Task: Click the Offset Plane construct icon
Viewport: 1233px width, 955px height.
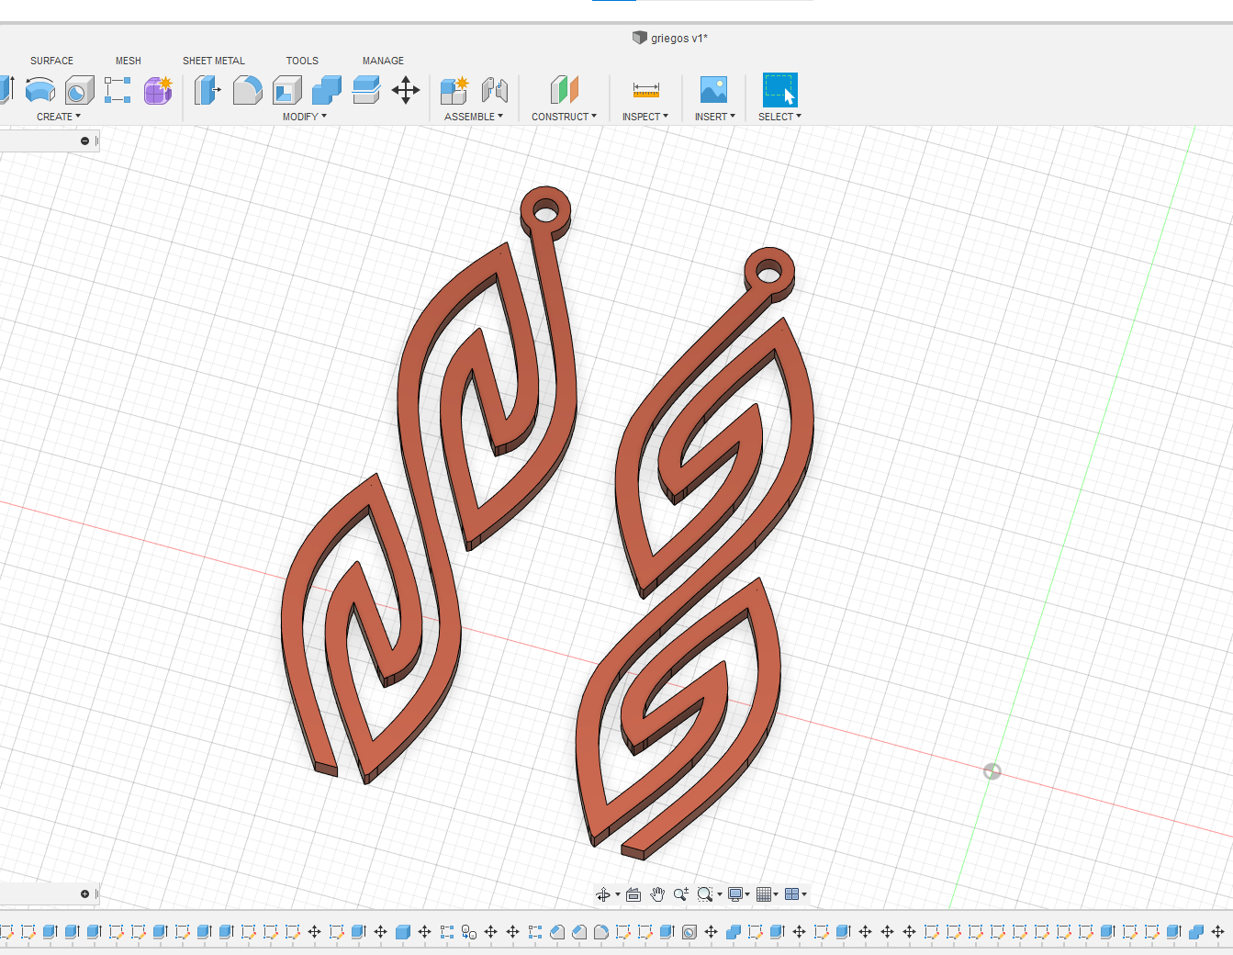Action: coord(565,90)
